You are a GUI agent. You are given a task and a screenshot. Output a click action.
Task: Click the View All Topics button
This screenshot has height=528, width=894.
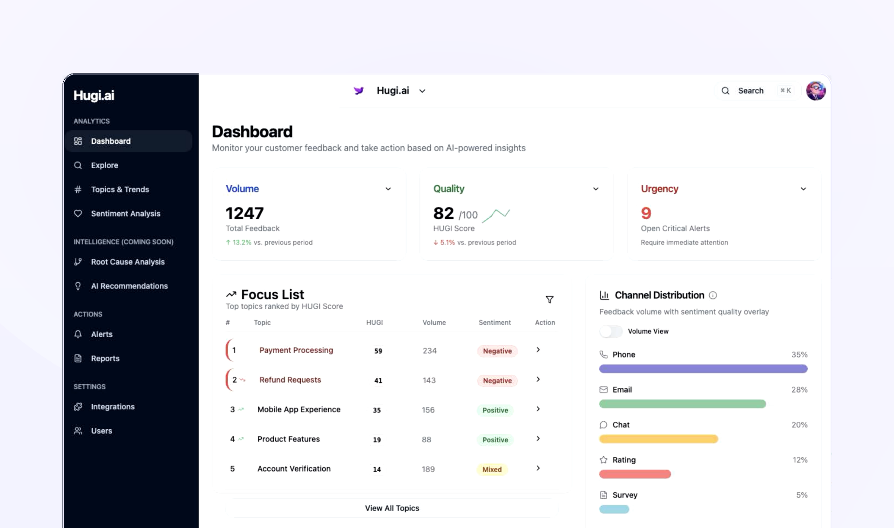pos(392,508)
